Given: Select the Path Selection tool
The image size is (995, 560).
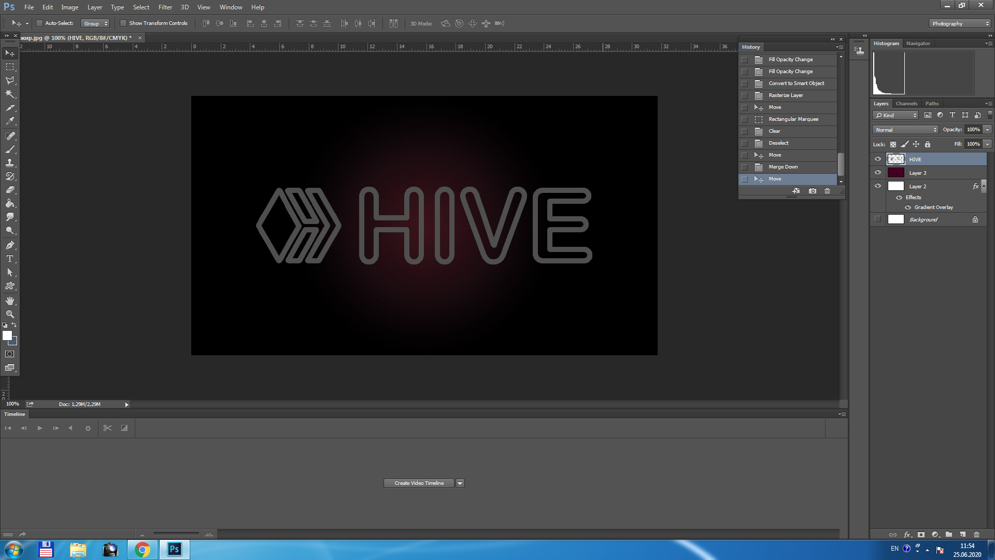Looking at the screenshot, I should coord(10,272).
